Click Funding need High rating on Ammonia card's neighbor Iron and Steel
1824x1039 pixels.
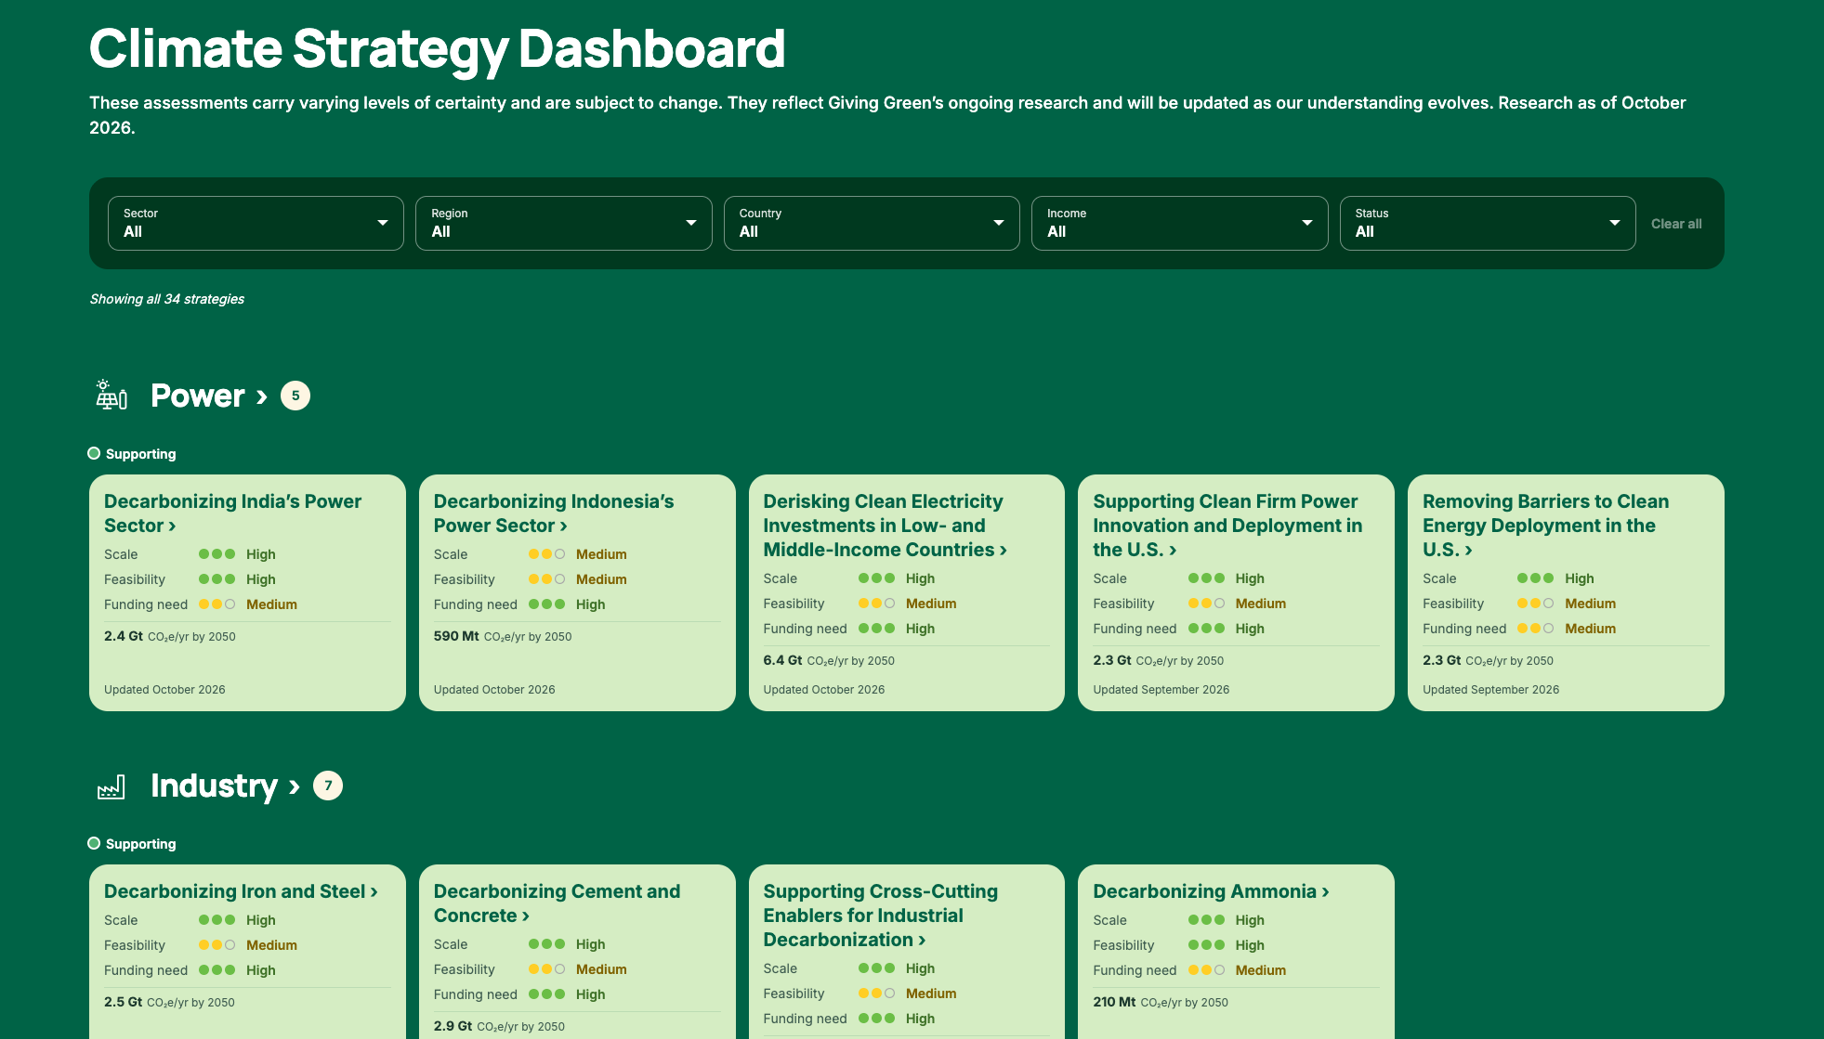pos(261,970)
